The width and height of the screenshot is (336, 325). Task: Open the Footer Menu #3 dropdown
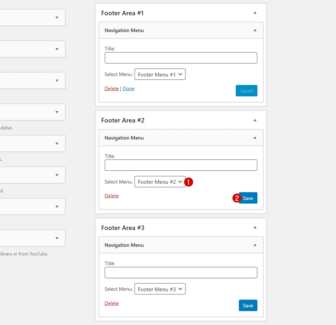coord(160,289)
